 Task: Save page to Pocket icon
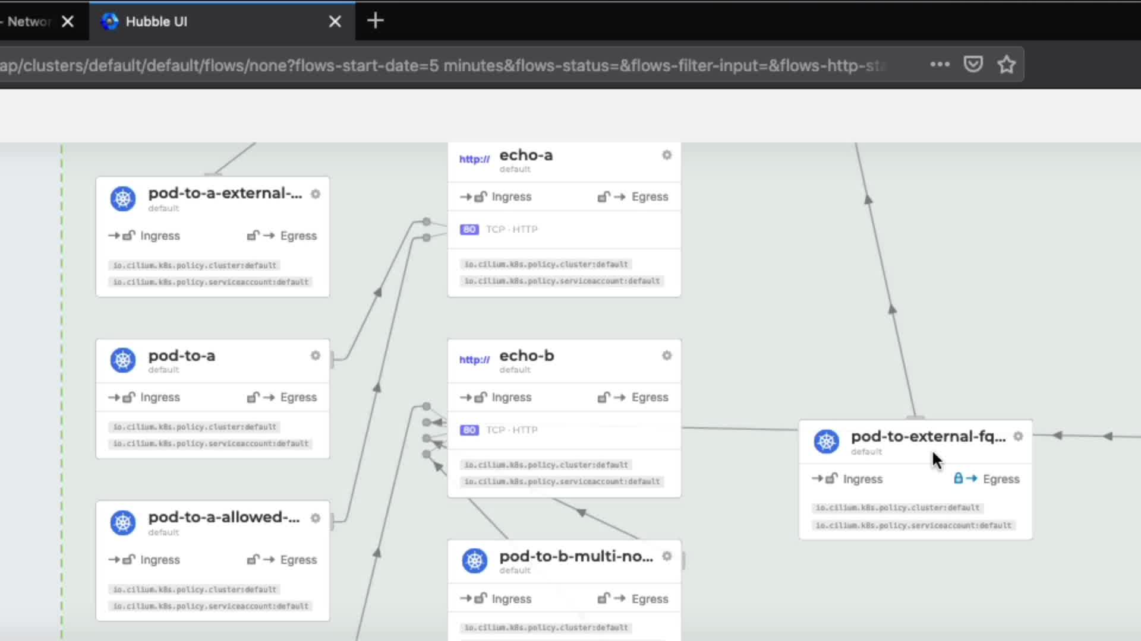[x=973, y=64]
